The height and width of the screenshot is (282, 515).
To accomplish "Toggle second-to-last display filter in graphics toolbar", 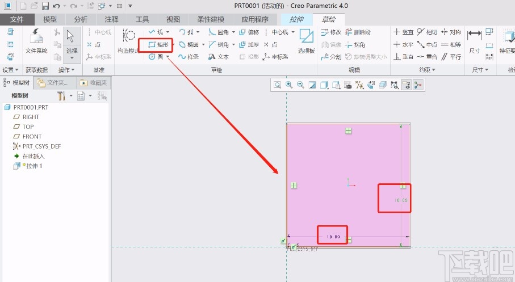I will (407, 85).
